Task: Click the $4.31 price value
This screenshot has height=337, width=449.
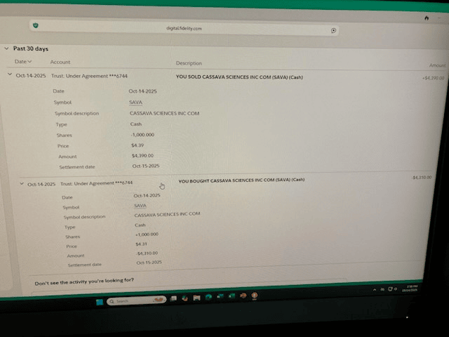Action: (x=141, y=244)
